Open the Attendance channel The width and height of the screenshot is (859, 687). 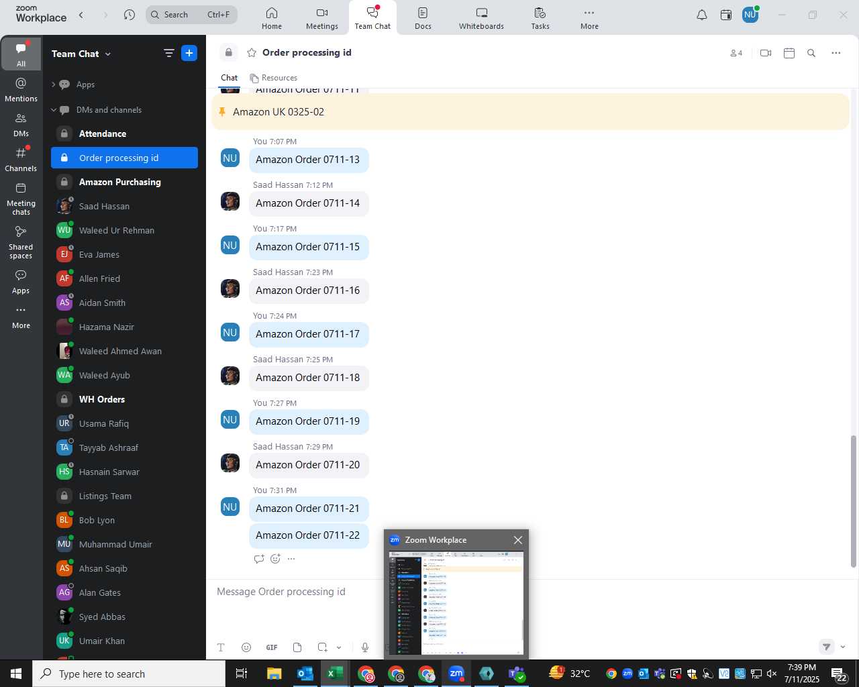click(125, 134)
